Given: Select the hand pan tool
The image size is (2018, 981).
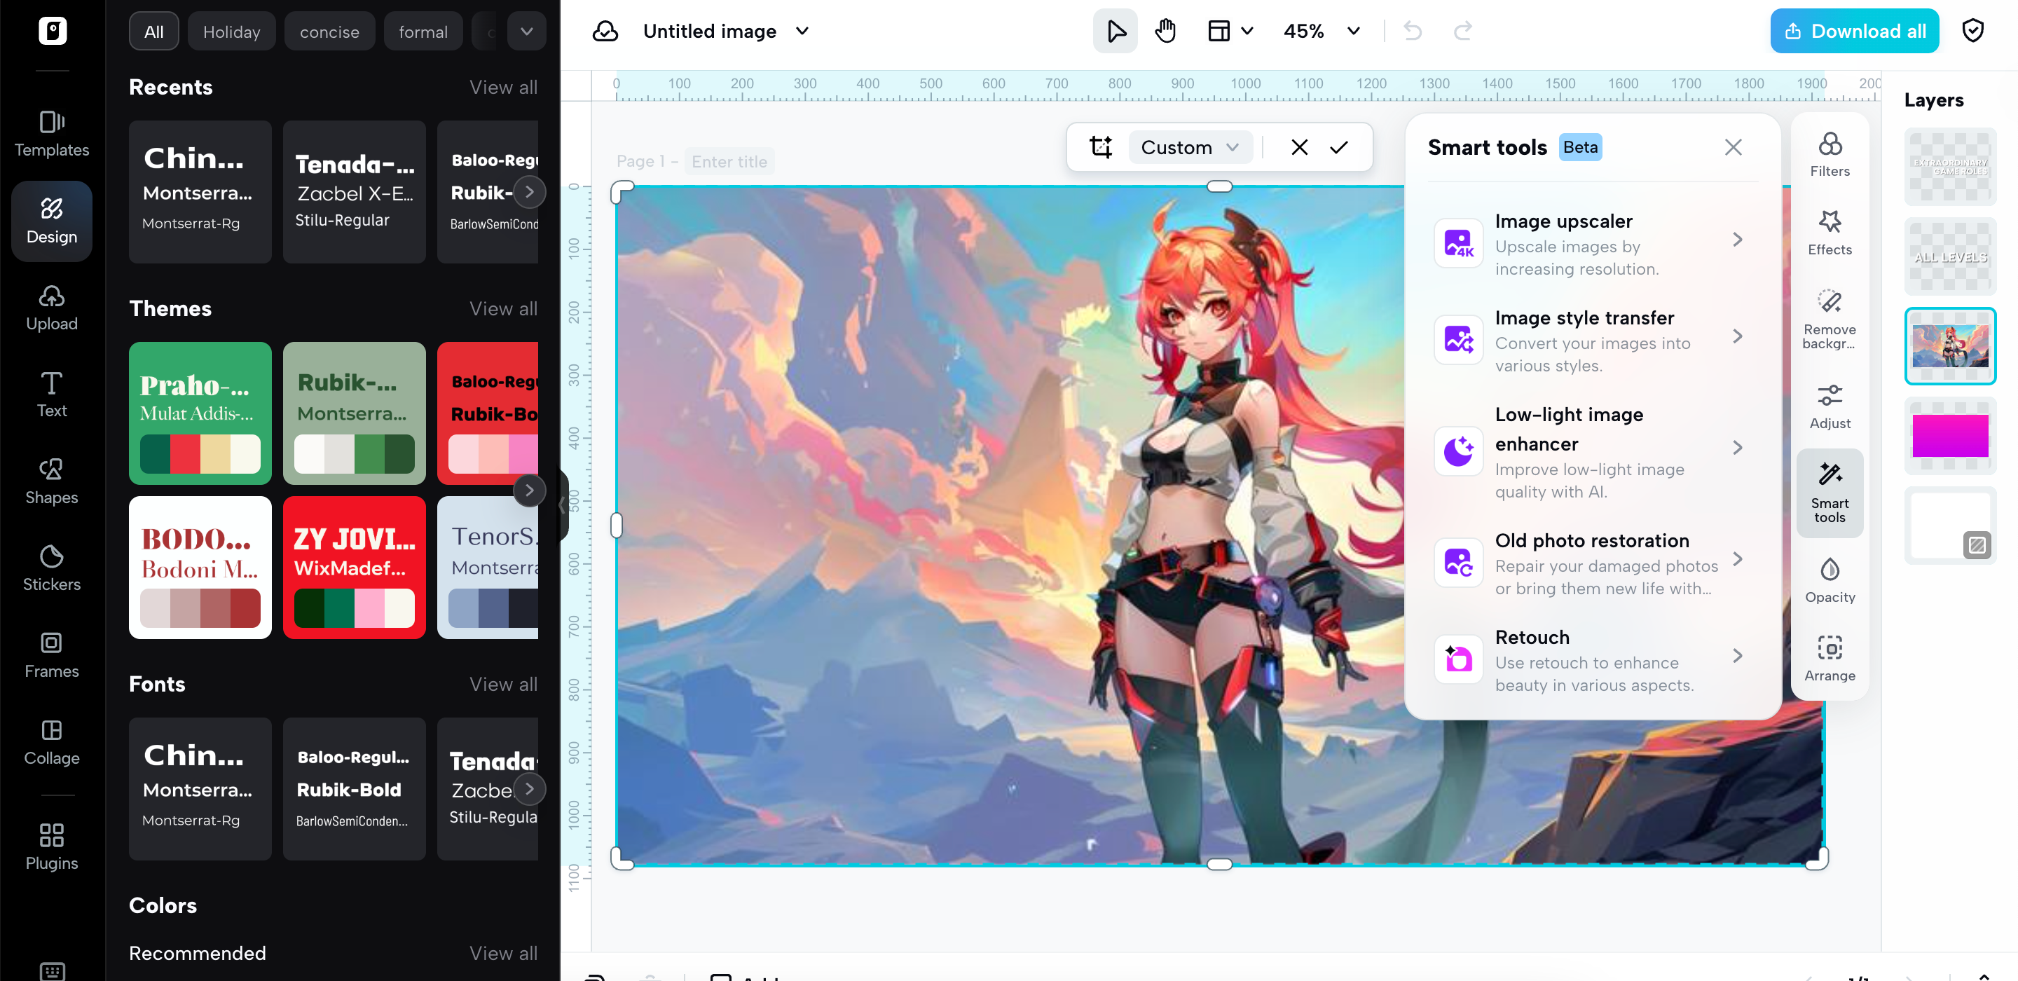Looking at the screenshot, I should [x=1166, y=32].
